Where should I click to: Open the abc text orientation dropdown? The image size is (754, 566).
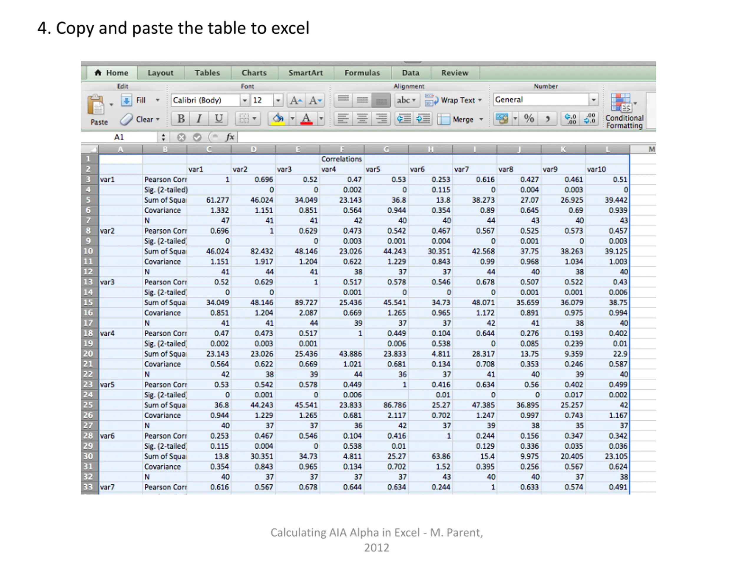pyautogui.click(x=406, y=100)
